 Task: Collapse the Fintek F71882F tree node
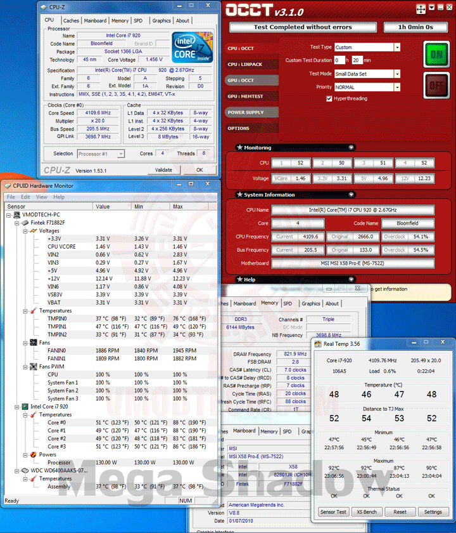coord(16,223)
